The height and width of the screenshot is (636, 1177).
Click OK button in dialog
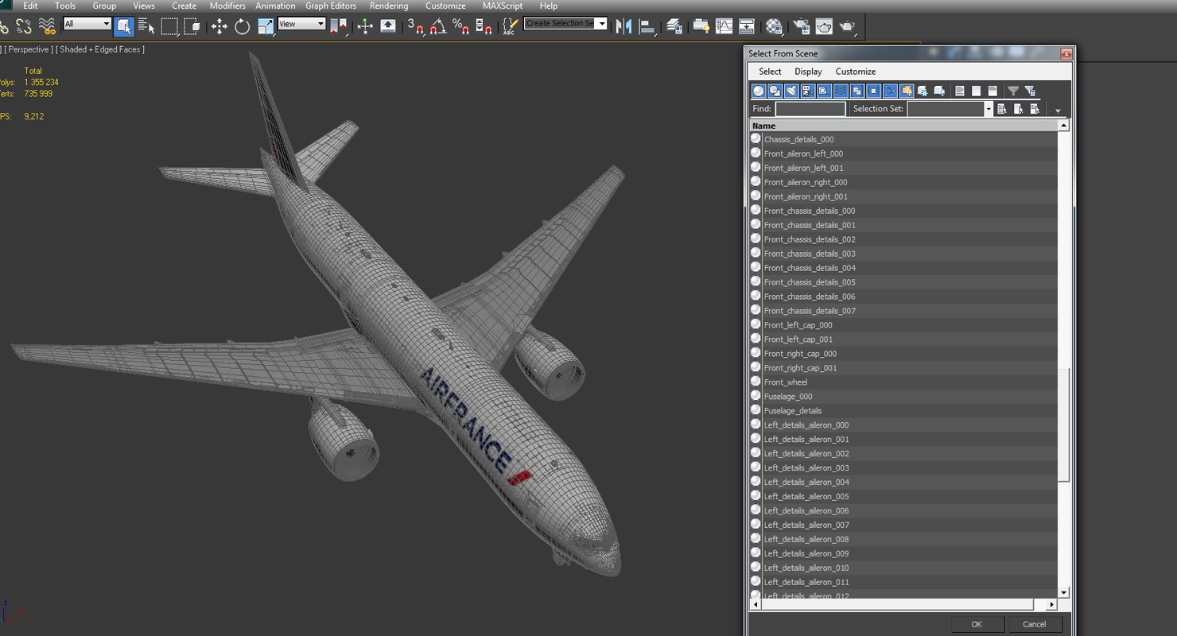click(977, 624)
